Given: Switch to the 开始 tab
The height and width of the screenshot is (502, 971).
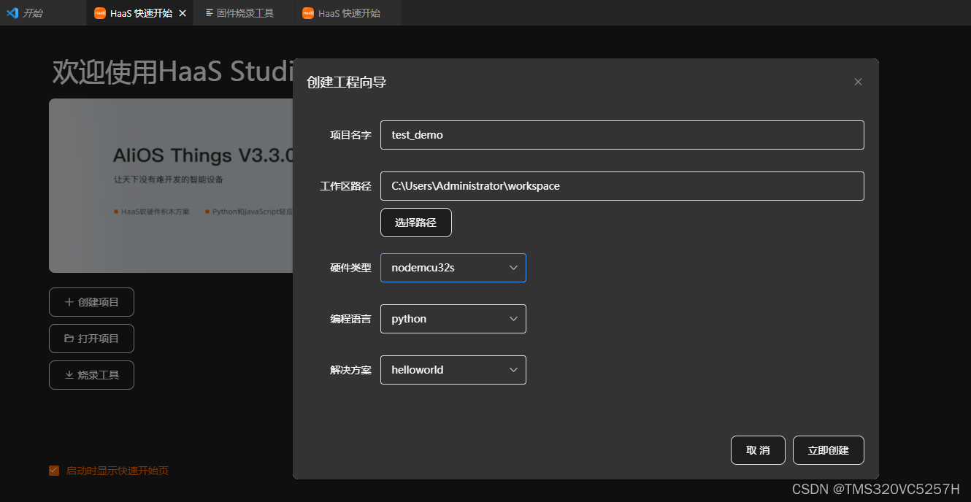Looking at the screenshot, I should click(43, 13).
